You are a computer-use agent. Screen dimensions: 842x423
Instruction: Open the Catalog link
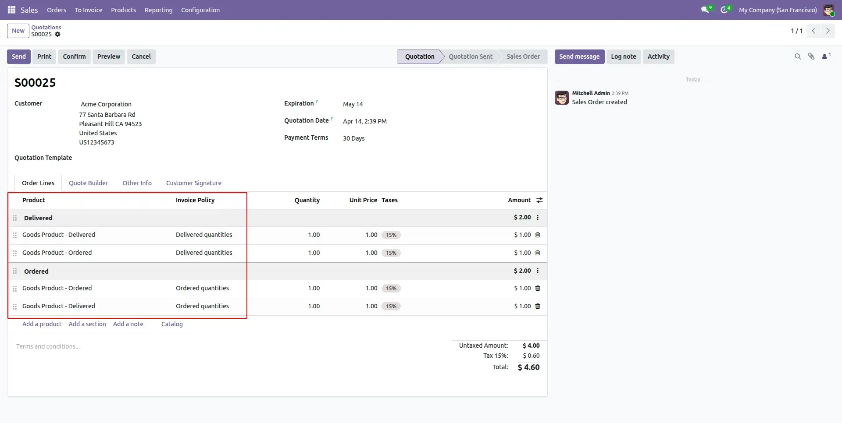pos(172,324)
